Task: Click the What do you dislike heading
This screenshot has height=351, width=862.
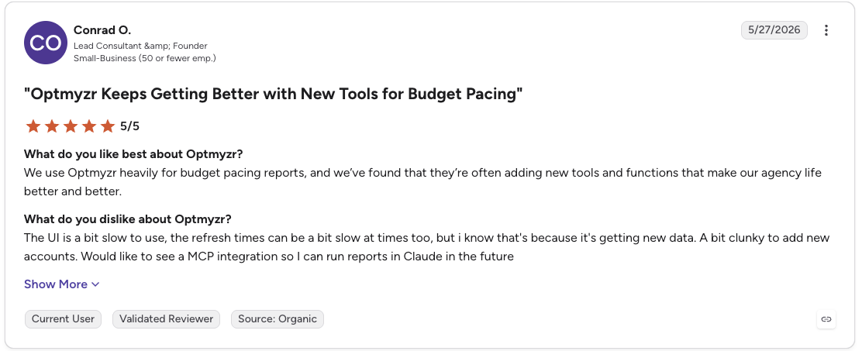Action: [x=128, y=219]
